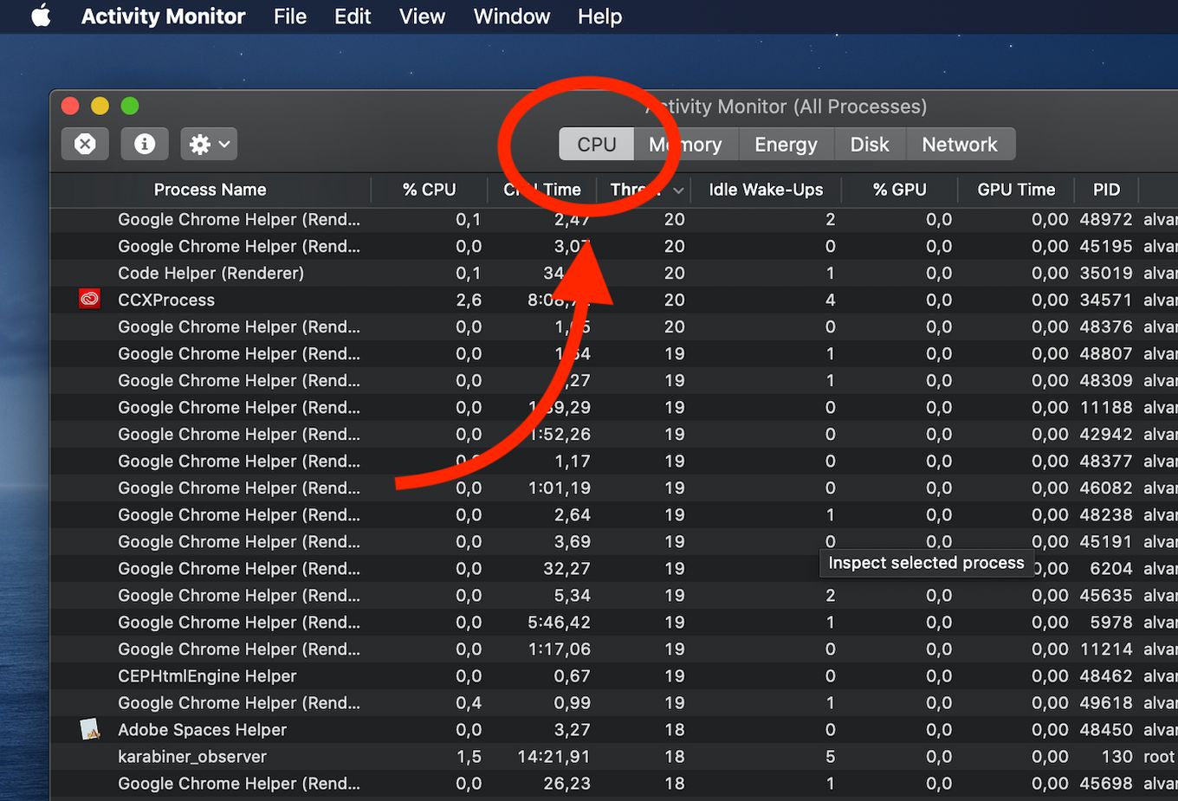Sort by the Idle Wake-Ups column header
Viewport: 1178px width, 801px height.
pyautogui.click(x=766, y=190)
